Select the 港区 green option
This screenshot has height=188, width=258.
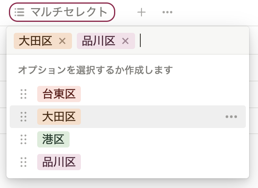coord(53,139)
